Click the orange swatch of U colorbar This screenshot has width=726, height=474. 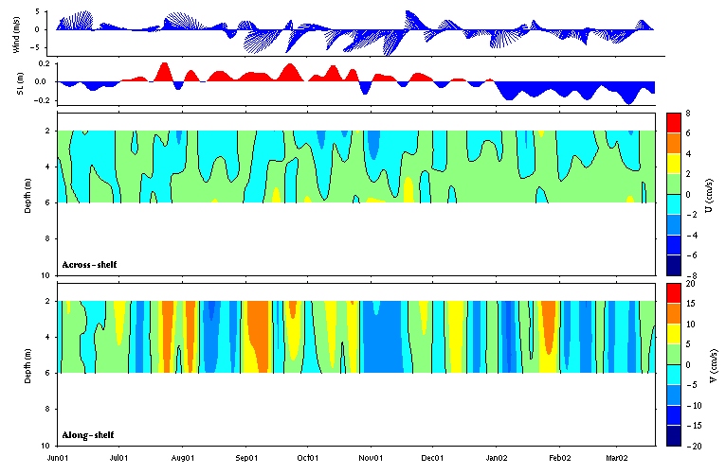pos(674,144)
